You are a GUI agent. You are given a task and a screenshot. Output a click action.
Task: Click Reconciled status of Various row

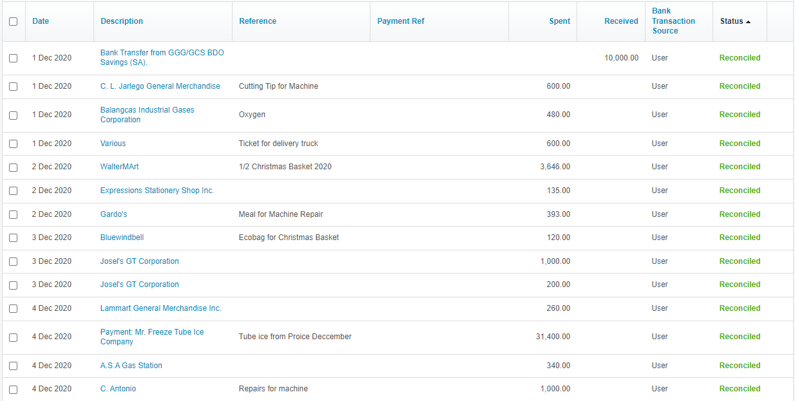(740, 144)
